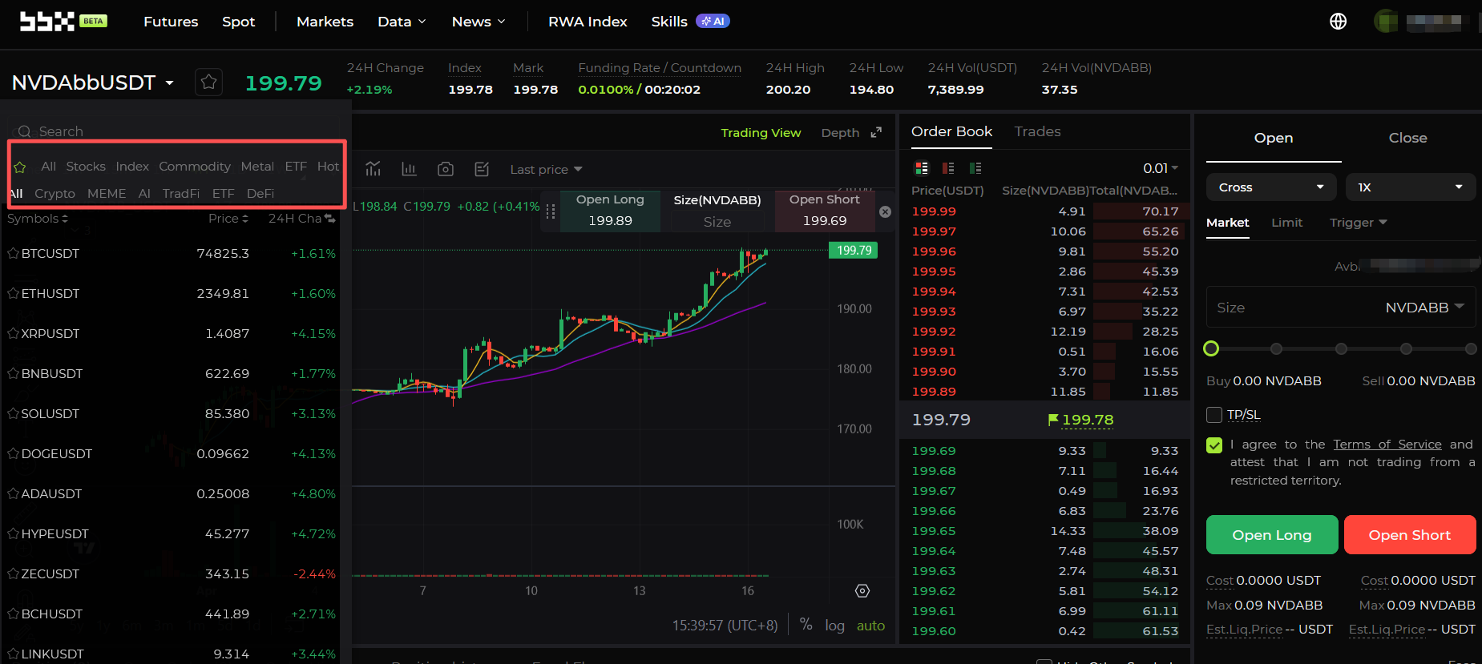Image resolution: width=1482 pixels, height=664 pixels.
Task: Enable the TP/SL checkbox
Action: point(1214,414)
